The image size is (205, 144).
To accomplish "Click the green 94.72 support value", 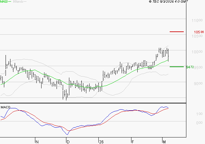I will coord(190,67).
